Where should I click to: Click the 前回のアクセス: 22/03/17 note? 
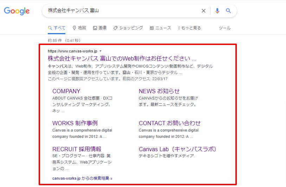tap(145, 79)
